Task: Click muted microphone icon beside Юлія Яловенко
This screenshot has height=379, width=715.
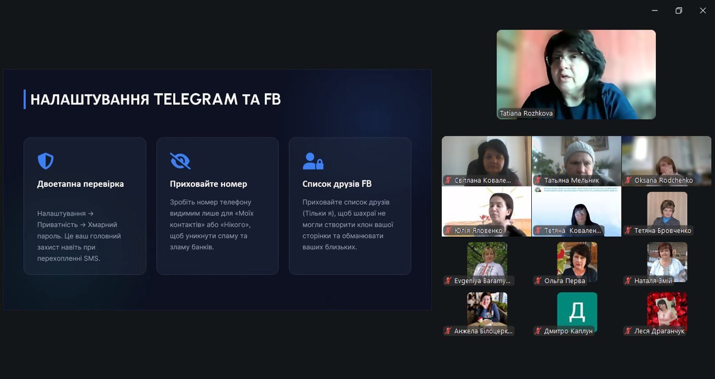Action: pyautogui.click(x=448, y=231)
